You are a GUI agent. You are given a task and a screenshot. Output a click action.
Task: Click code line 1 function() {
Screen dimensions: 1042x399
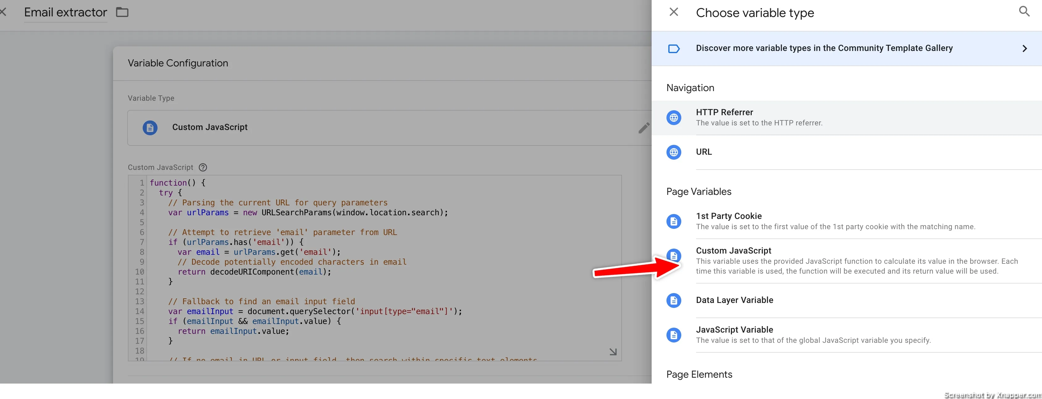[178, 183]
